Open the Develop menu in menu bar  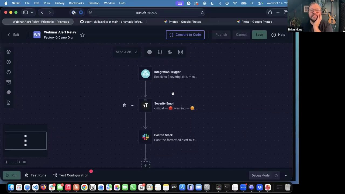94,3
